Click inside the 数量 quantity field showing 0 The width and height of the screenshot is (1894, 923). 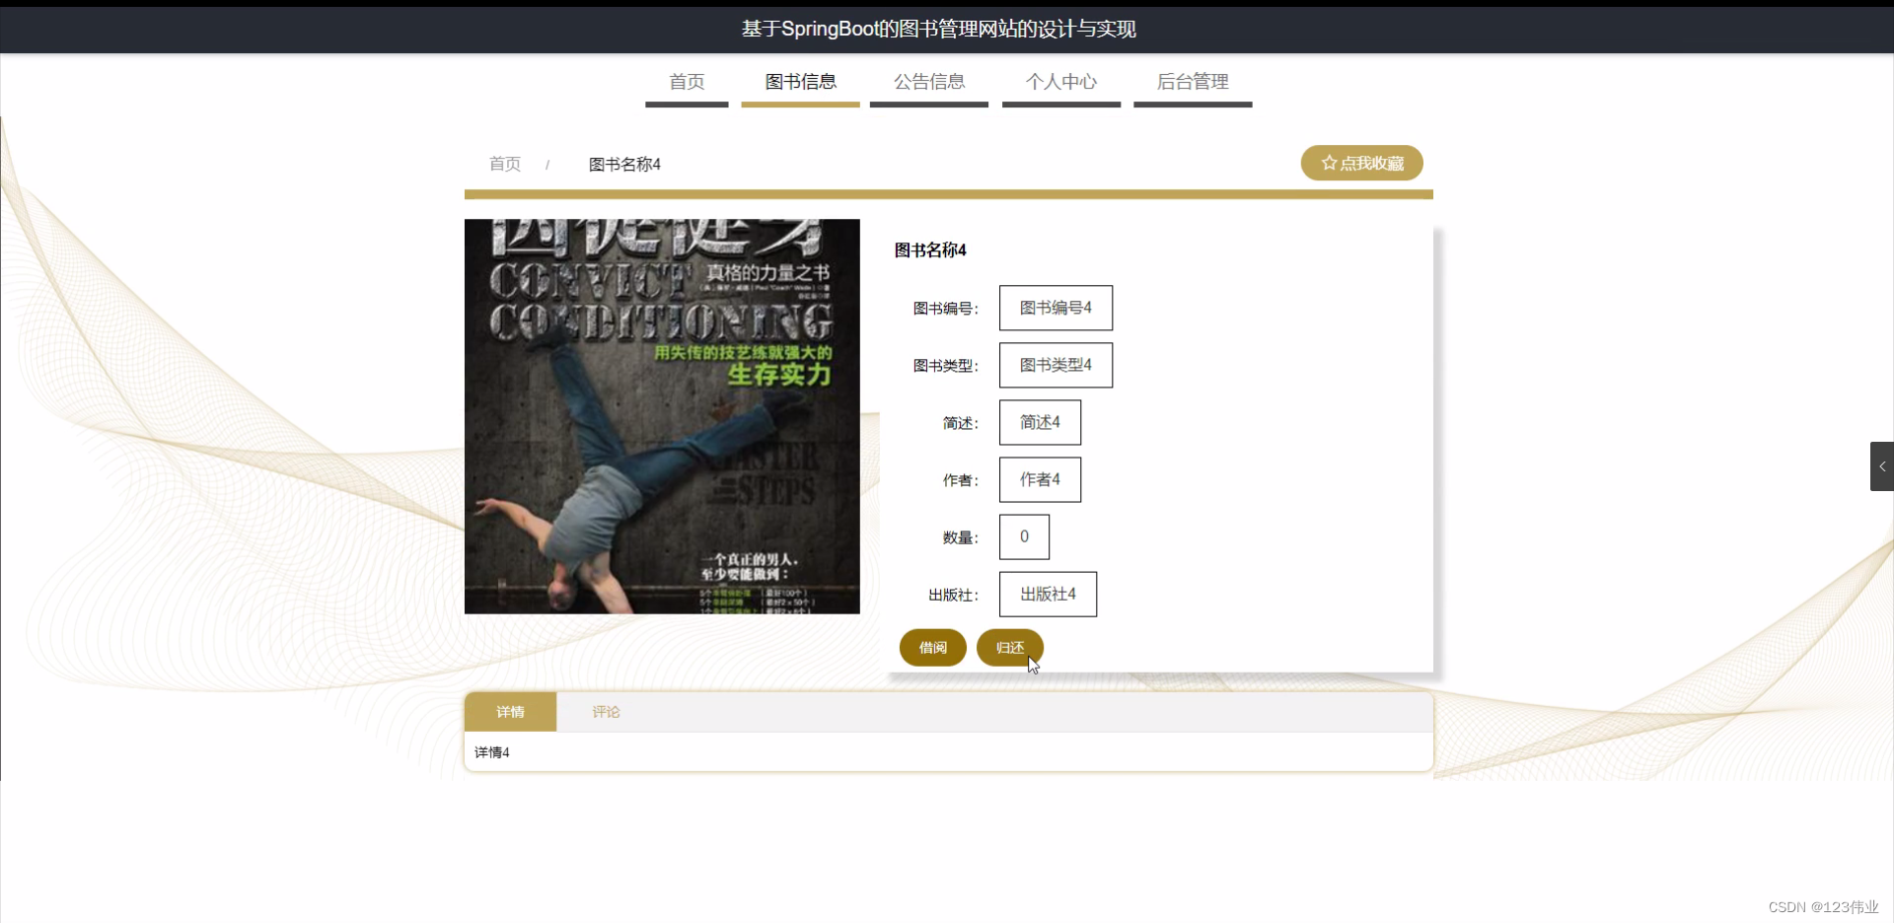click(x=1024, y=536)
